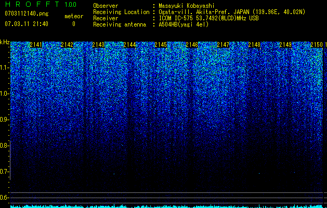Click the 2143 time marker
The width and height of the screenshot is (327, 208).
[98, 45]
